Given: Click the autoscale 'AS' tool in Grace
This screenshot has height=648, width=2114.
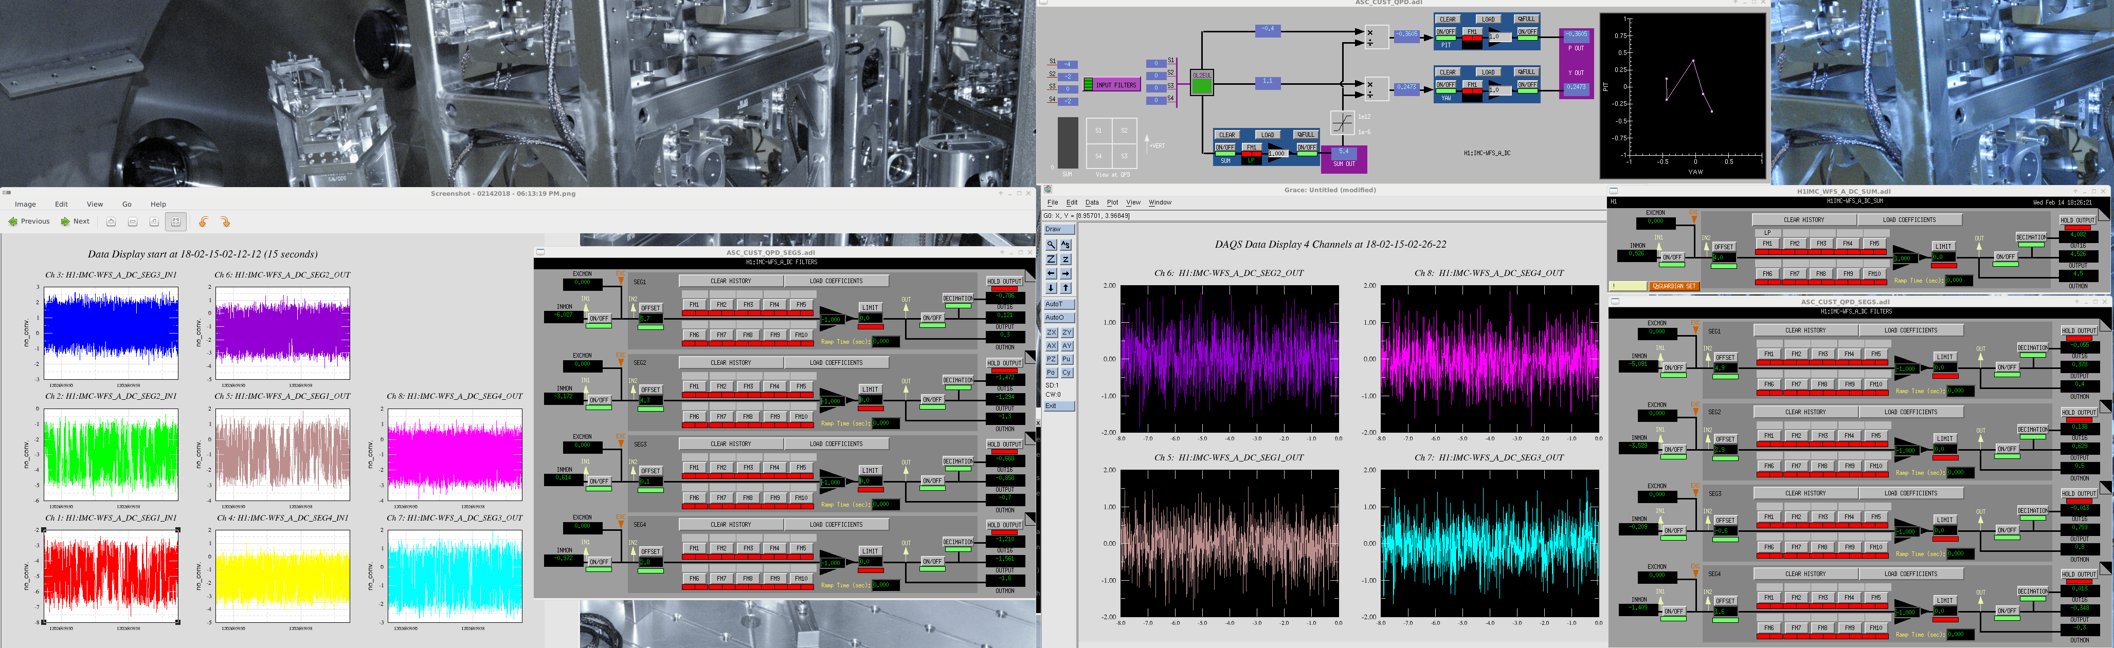Looking at the screenshot, I should pyautogui.click(x=1065, y=245).
